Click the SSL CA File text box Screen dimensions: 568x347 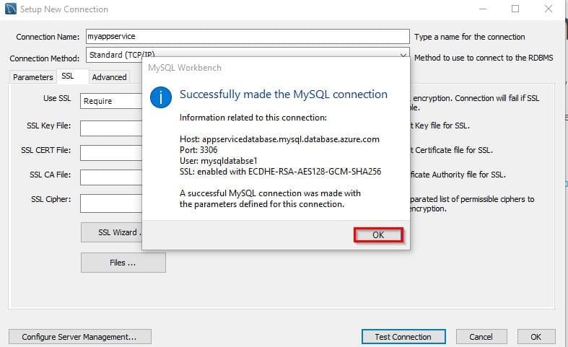(x=111, y=177)
